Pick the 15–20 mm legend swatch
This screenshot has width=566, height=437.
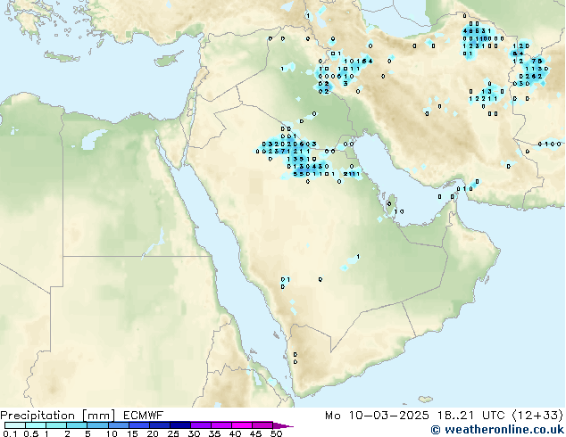tap(138, 425)
